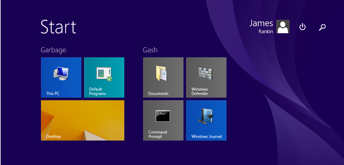This screenshot has width=344, height=165.
Task: Click the Power options icon
Action: tap(303, 27)
